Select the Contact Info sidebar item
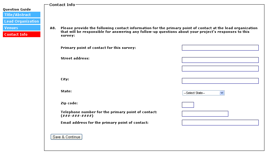 pos(21,35)
